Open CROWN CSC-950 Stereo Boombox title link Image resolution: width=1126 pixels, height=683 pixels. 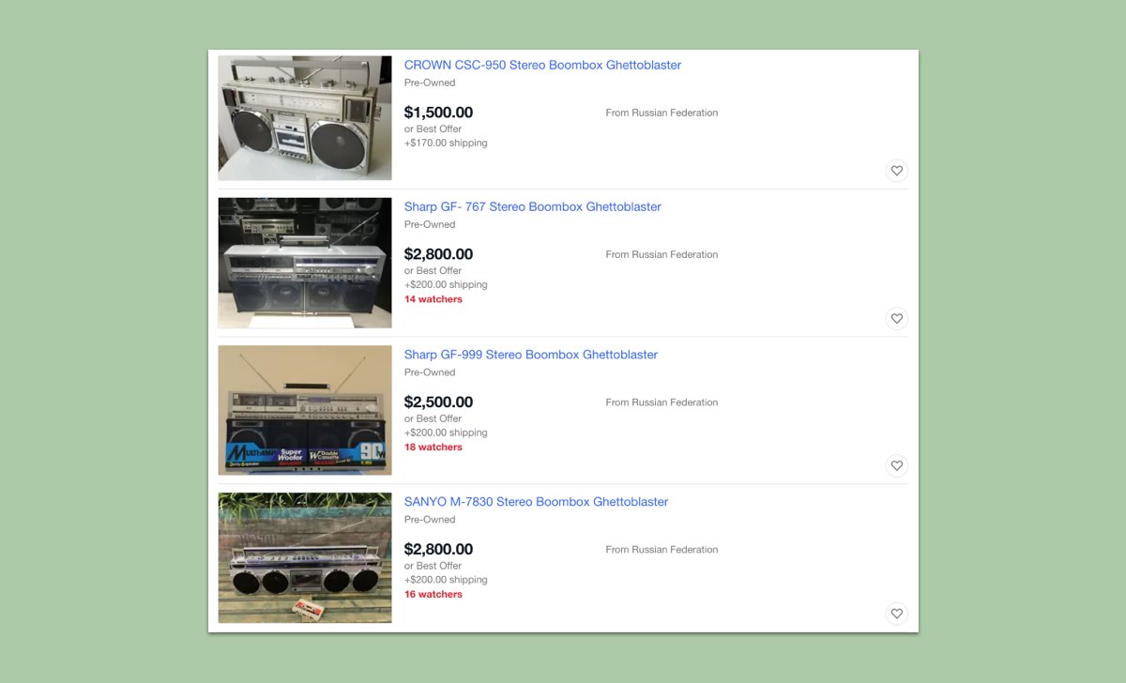pyautogui.click(x=542, y=66)
